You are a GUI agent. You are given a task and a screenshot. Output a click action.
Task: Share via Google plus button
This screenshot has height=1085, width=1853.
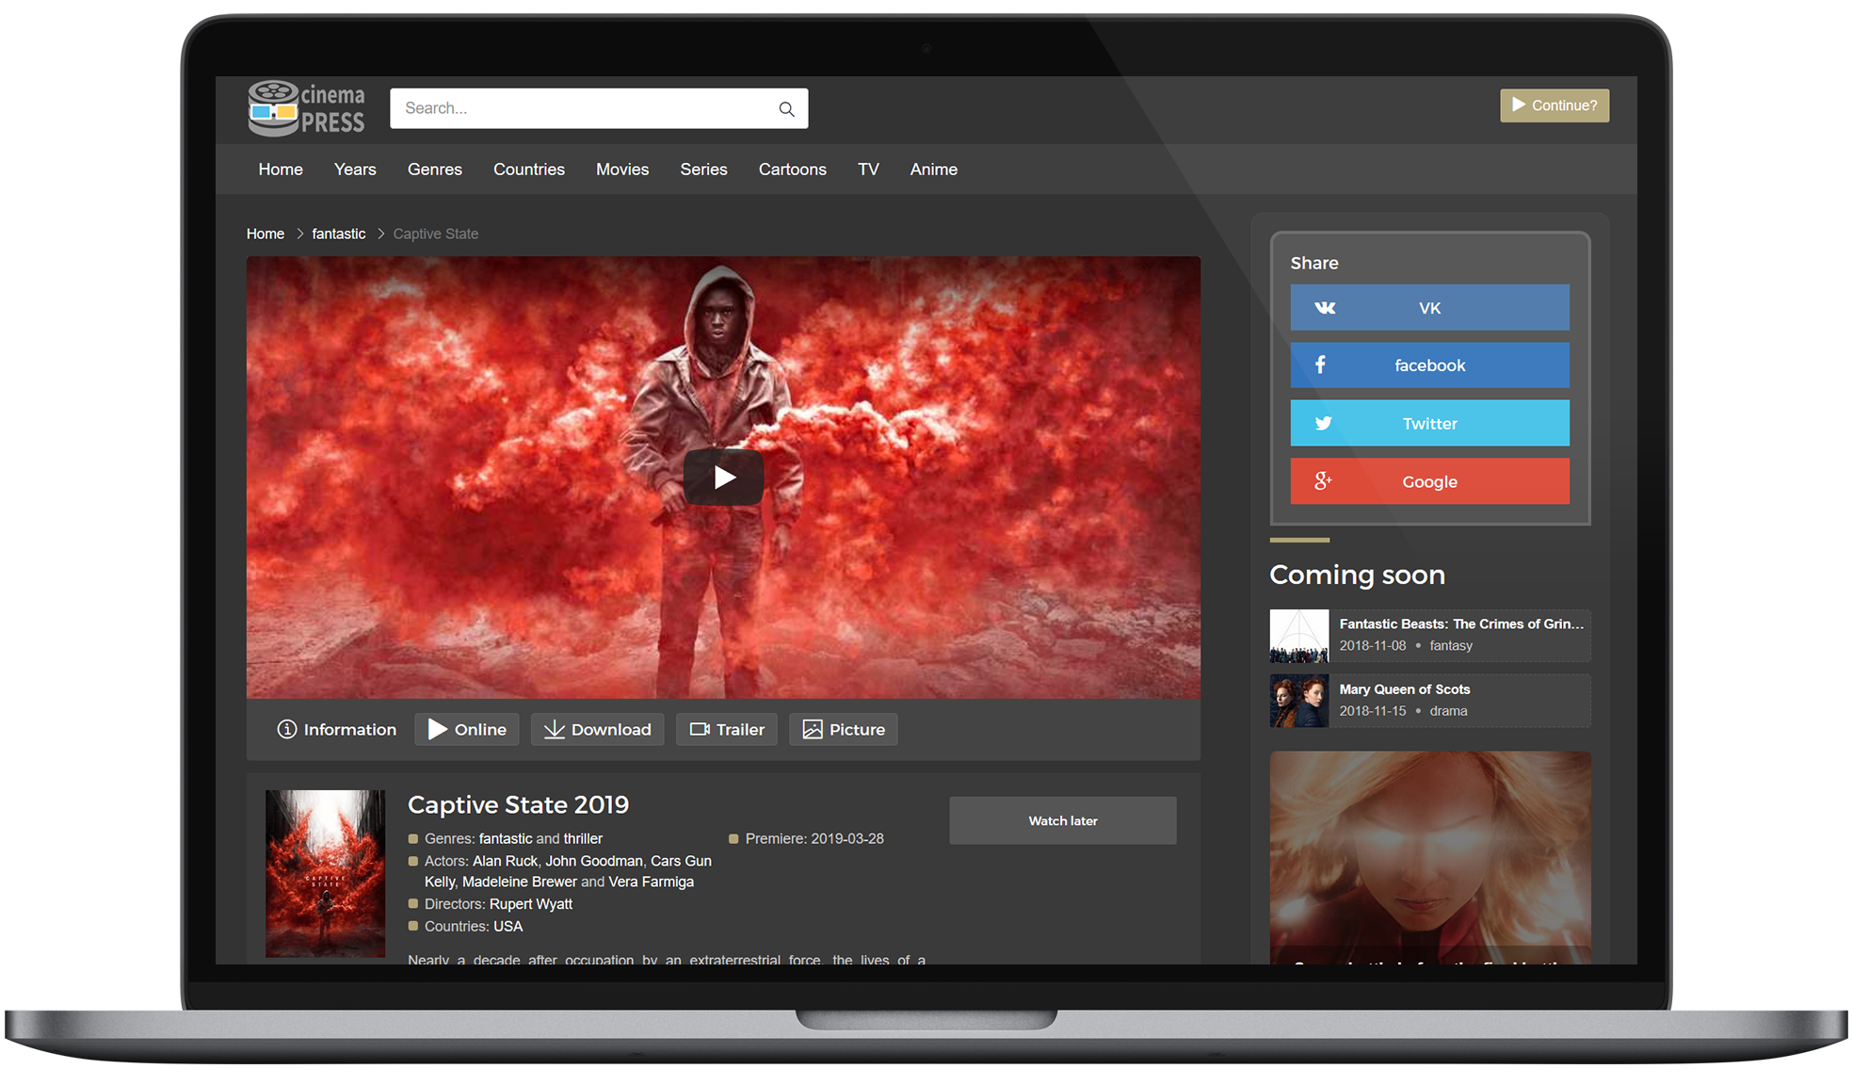(x=1428, y=482)
